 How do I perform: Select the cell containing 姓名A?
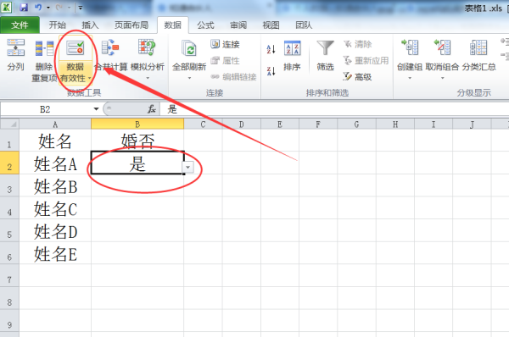point(55,163)
